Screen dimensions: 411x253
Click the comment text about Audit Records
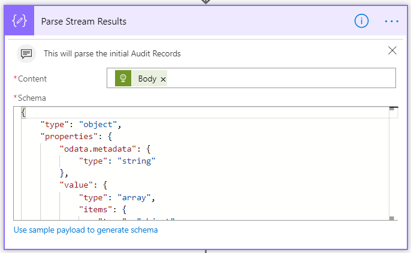[x=112, y=53]
